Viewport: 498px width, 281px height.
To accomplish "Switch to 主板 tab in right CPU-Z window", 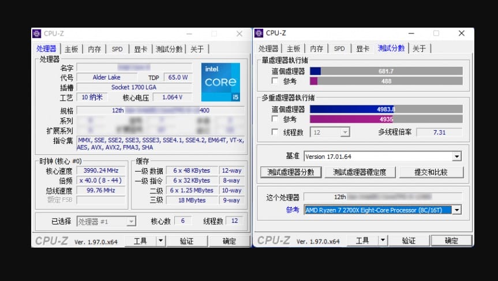I will pyautogui.click(x=293, y=48).
